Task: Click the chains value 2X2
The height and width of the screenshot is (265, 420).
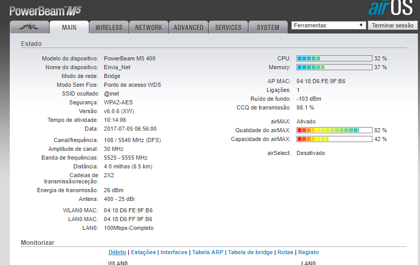Action: [x=109, y=175]
